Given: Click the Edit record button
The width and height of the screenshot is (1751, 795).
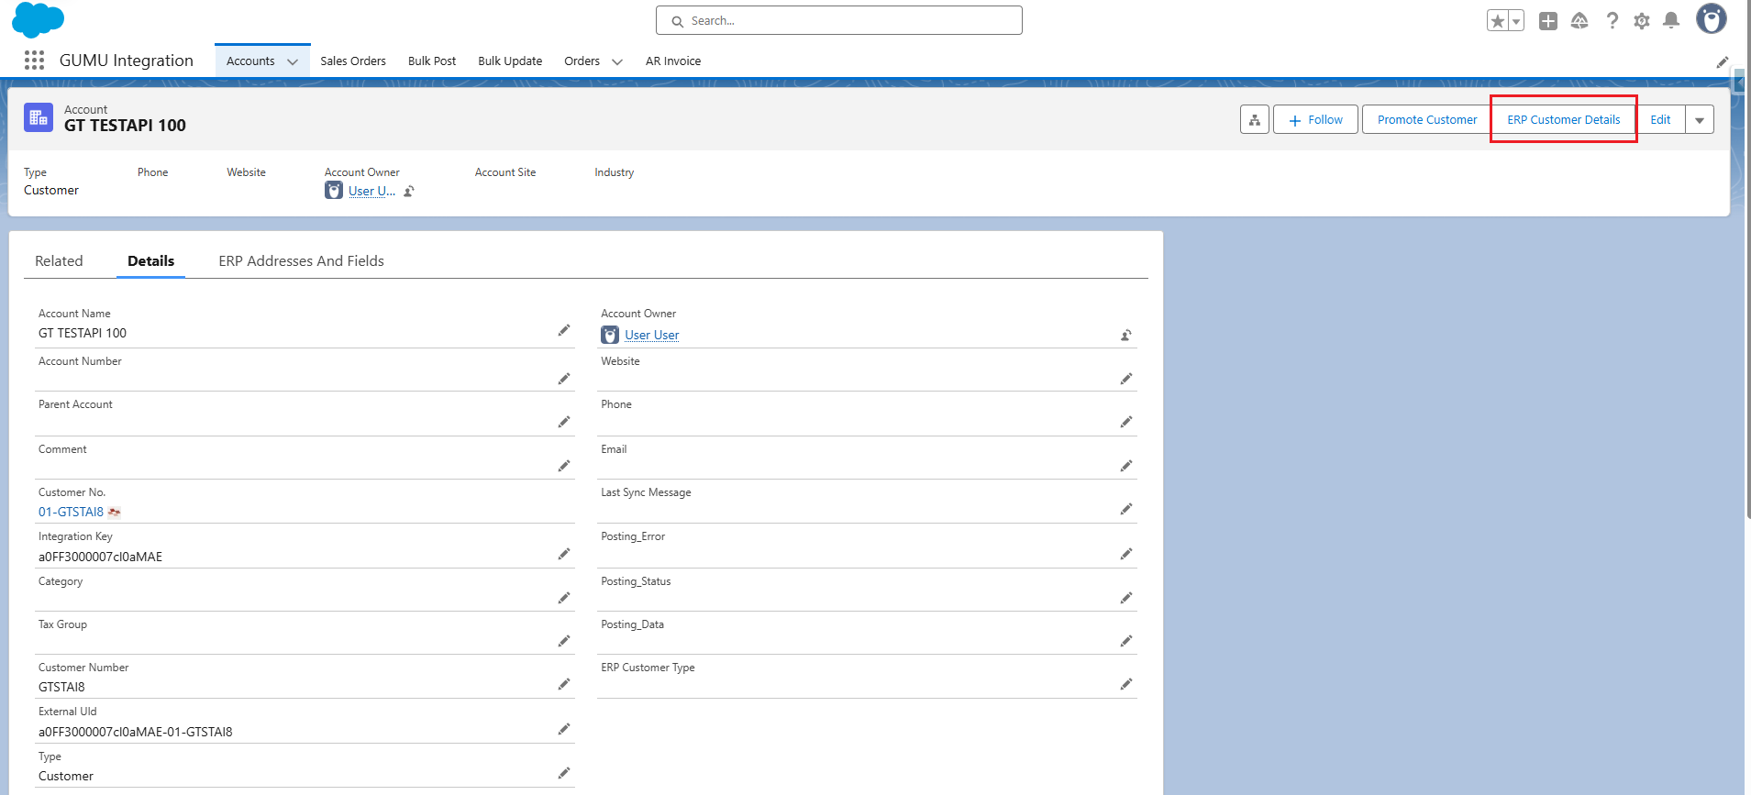Looking at the screenshot, I should 1660,119.
